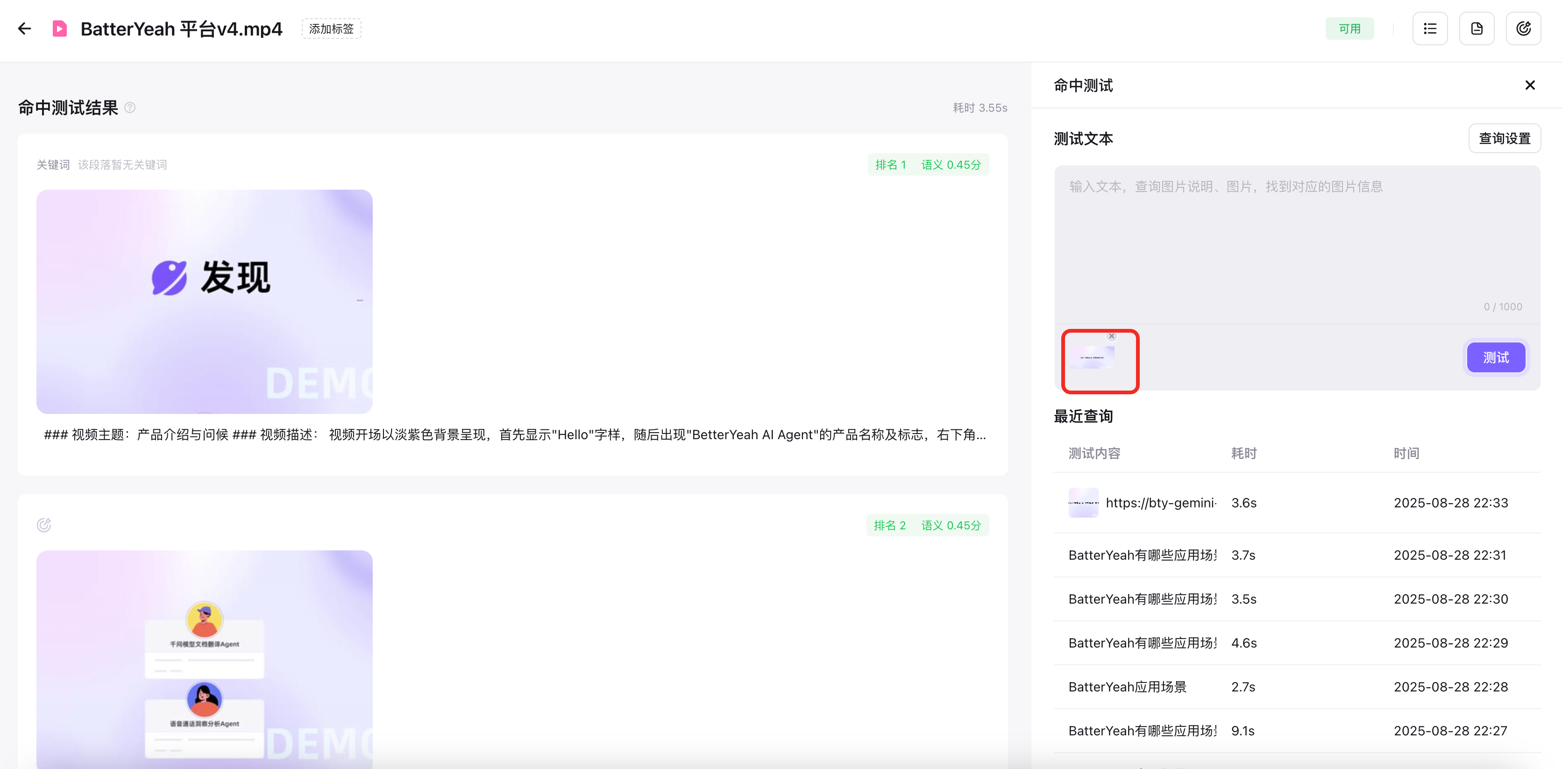Click thumbnail in the 22:33 query row
The width and height of the screenshot is (1562, 769).
coord(1083,503)
